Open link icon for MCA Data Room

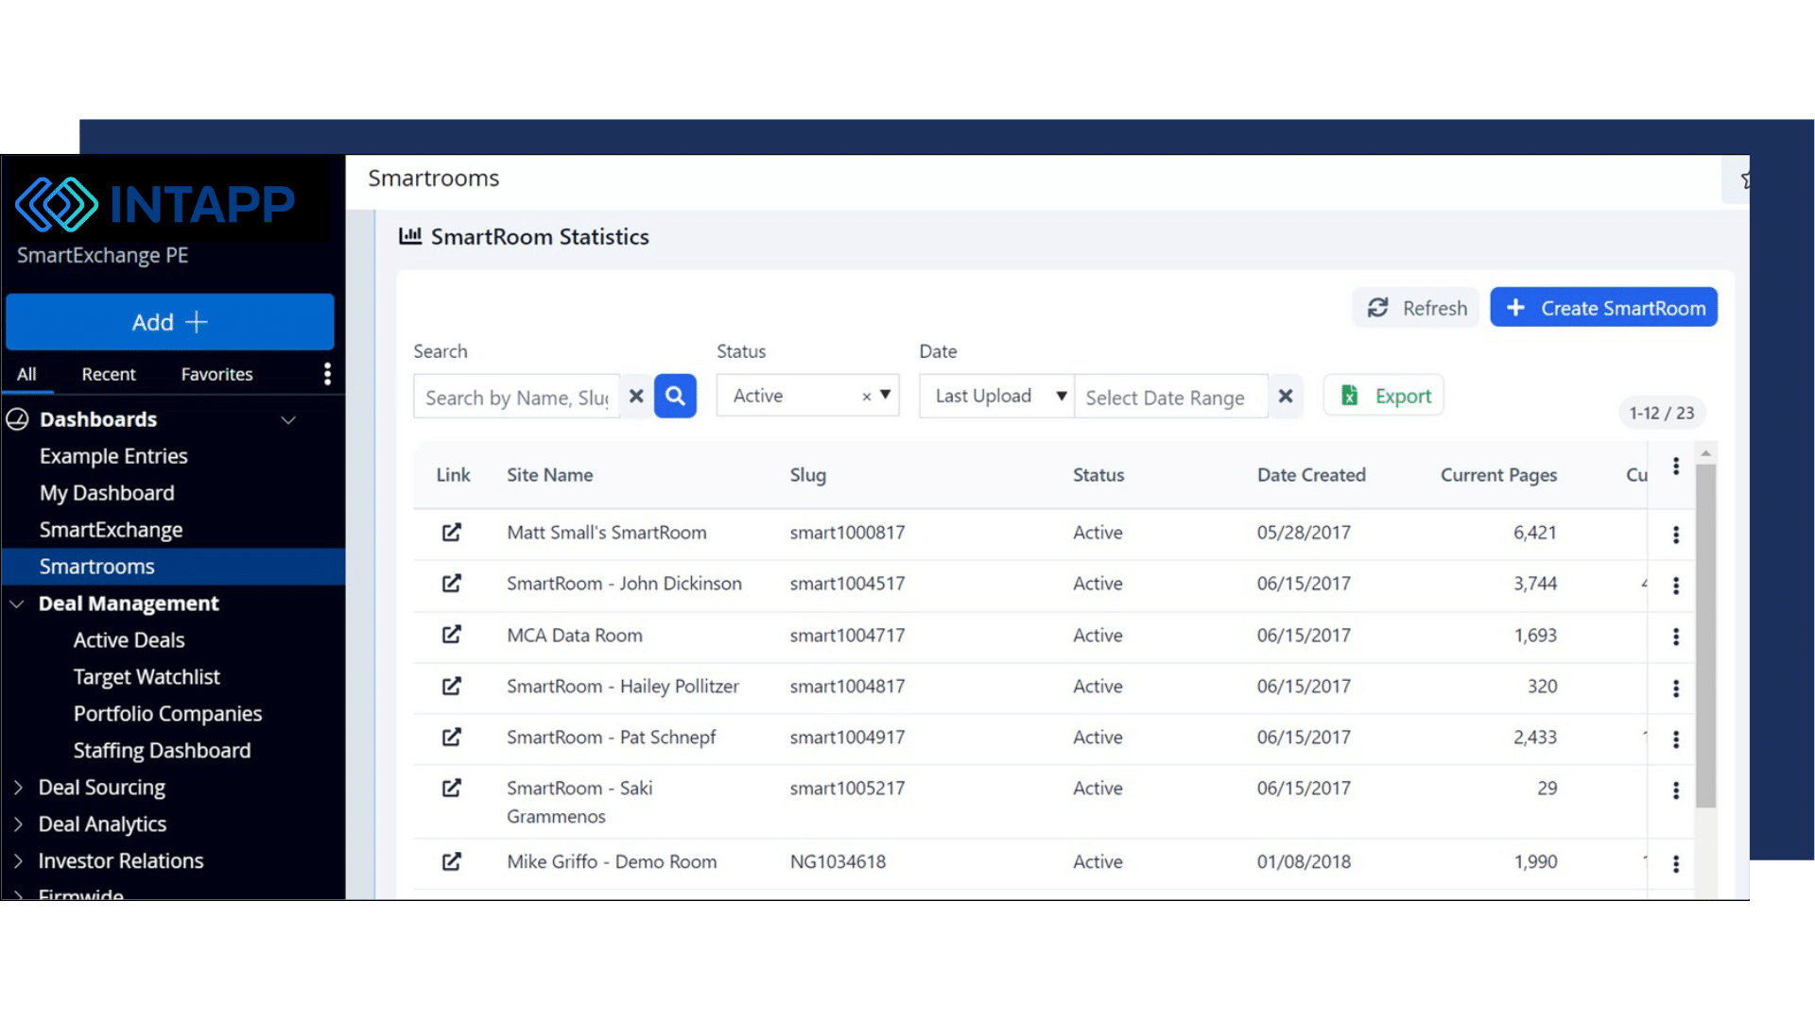click(452, 635)
